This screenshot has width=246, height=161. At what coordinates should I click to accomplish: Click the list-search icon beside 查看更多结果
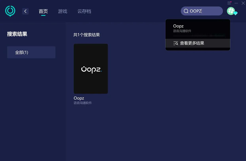(x=176, y=43)
